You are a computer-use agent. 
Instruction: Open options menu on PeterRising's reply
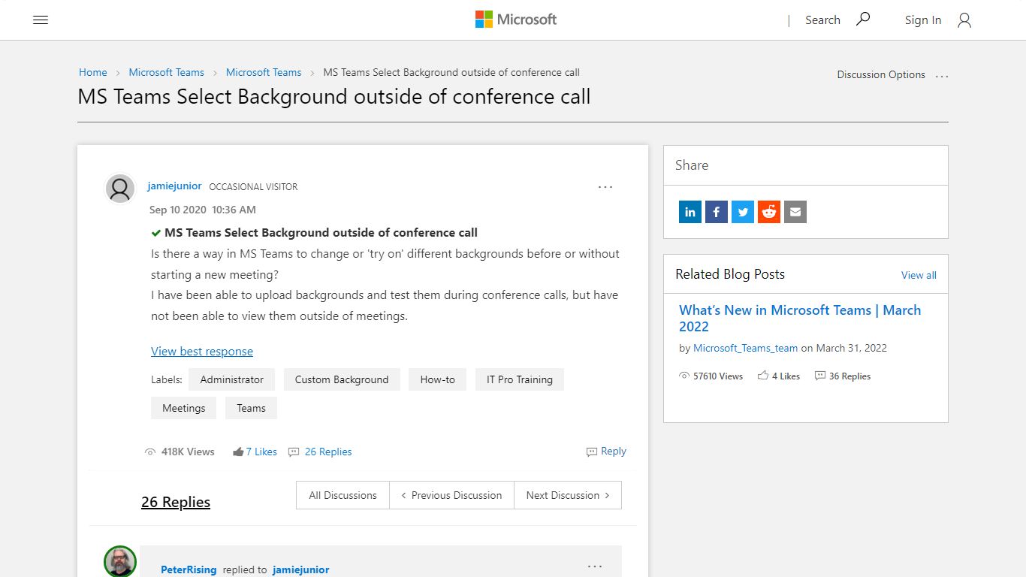[x=595, y=566]
